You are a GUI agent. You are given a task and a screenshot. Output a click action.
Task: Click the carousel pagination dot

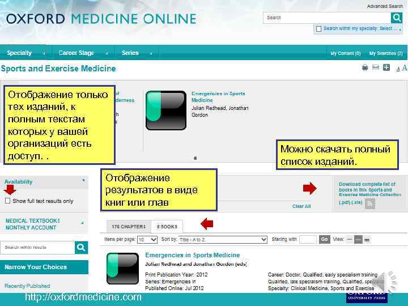(195, 158)
